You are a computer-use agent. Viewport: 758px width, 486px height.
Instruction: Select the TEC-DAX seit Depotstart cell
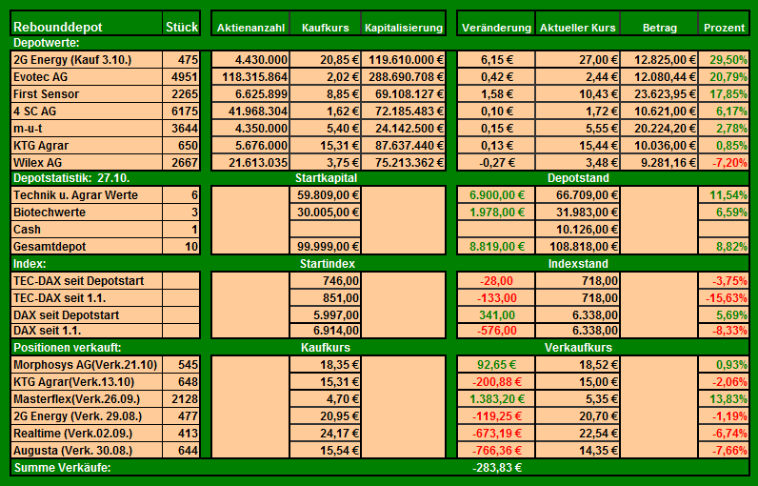pos(86,280)
